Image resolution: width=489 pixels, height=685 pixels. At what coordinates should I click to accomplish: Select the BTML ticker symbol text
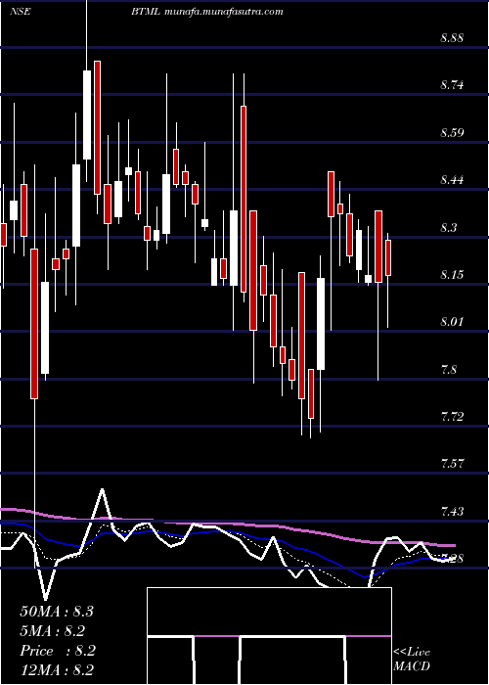(147, 12)
